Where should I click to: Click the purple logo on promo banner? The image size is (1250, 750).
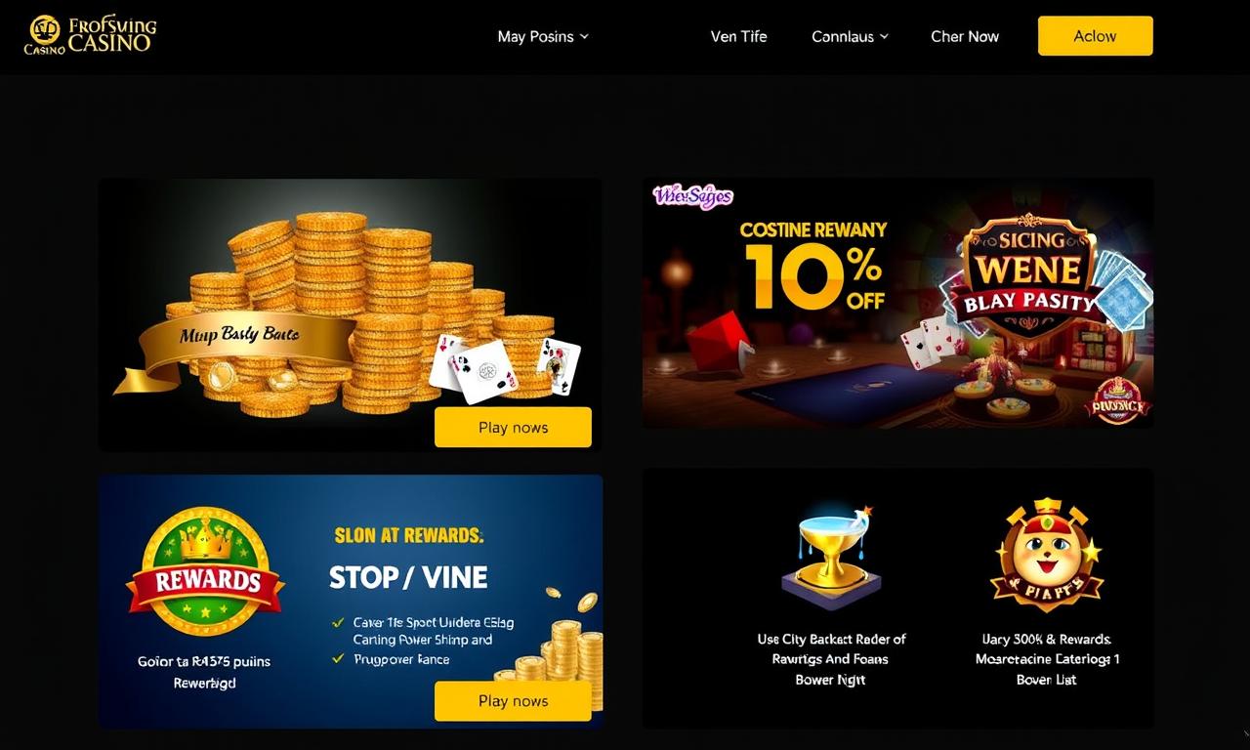[692, 196]
